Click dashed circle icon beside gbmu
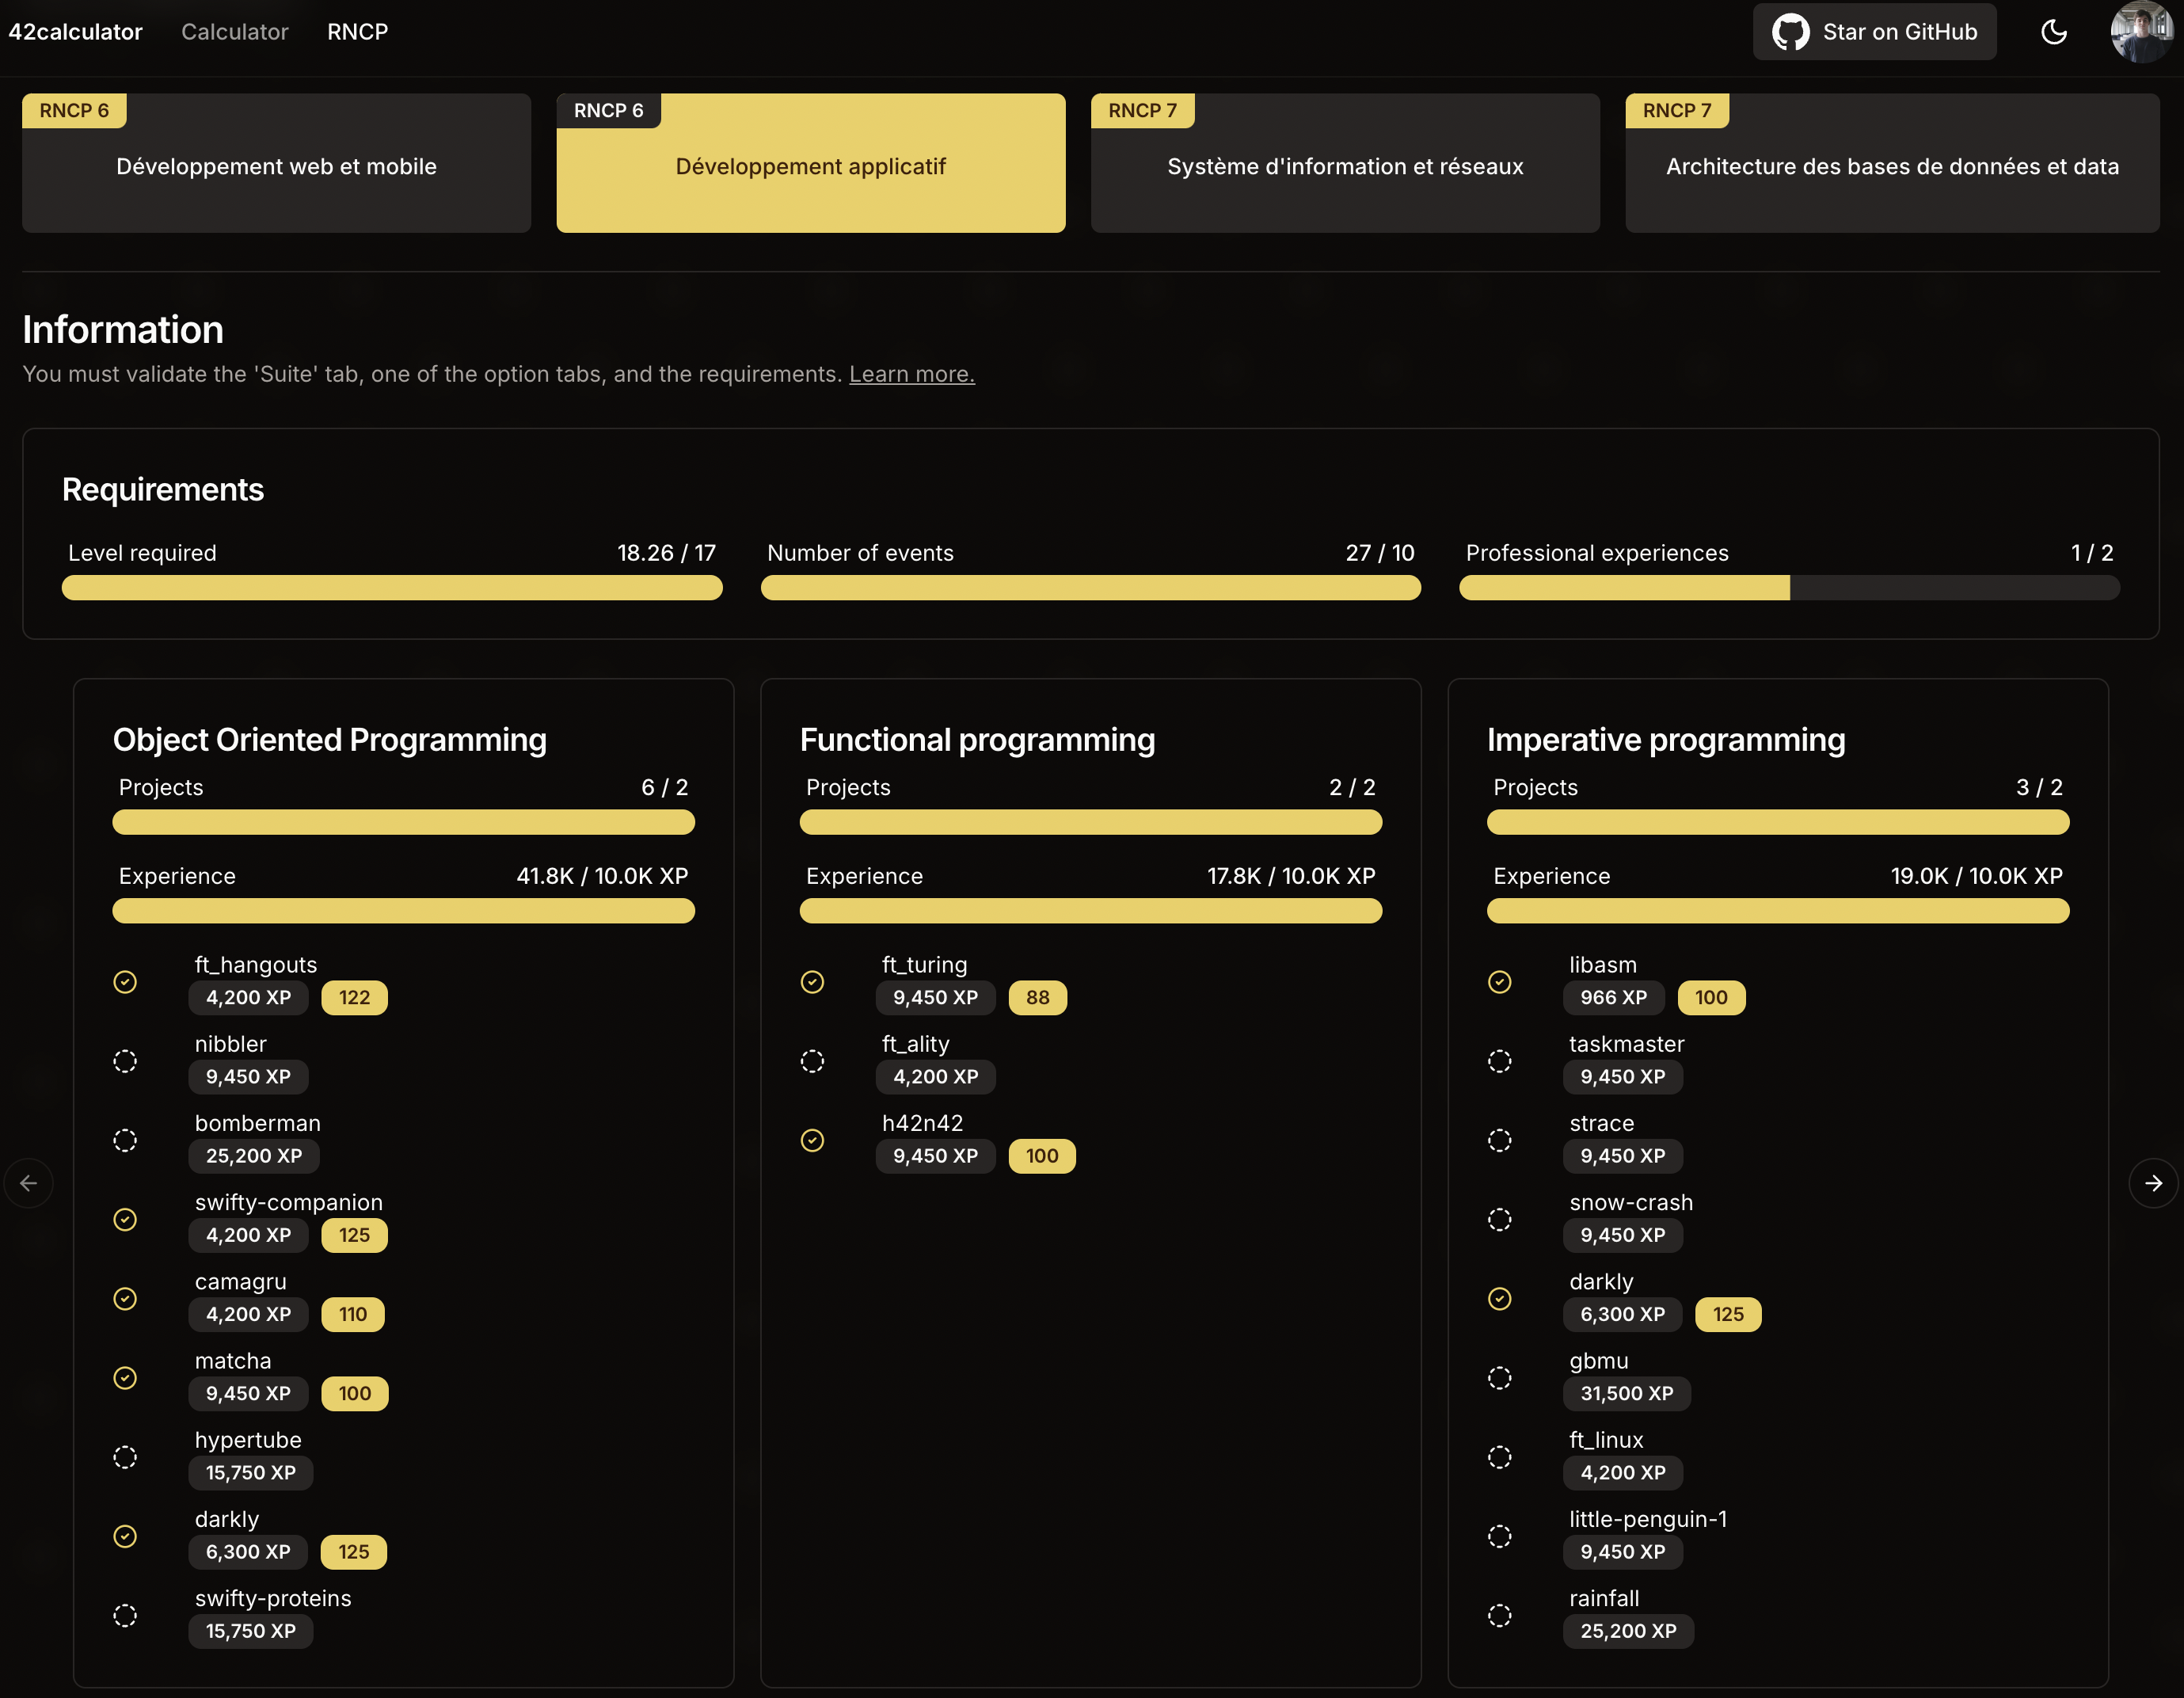This screenshot has height=1698, width=2184. click(x=1499, y=1378)
